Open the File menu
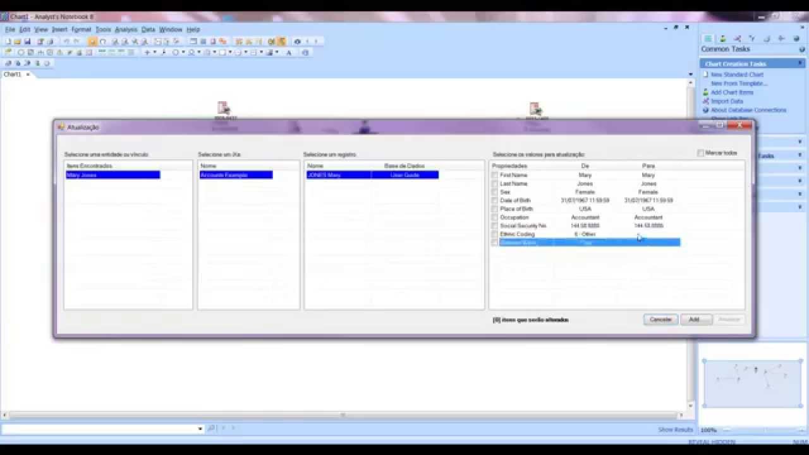809x455 pixels. click(x=10, y=30)
